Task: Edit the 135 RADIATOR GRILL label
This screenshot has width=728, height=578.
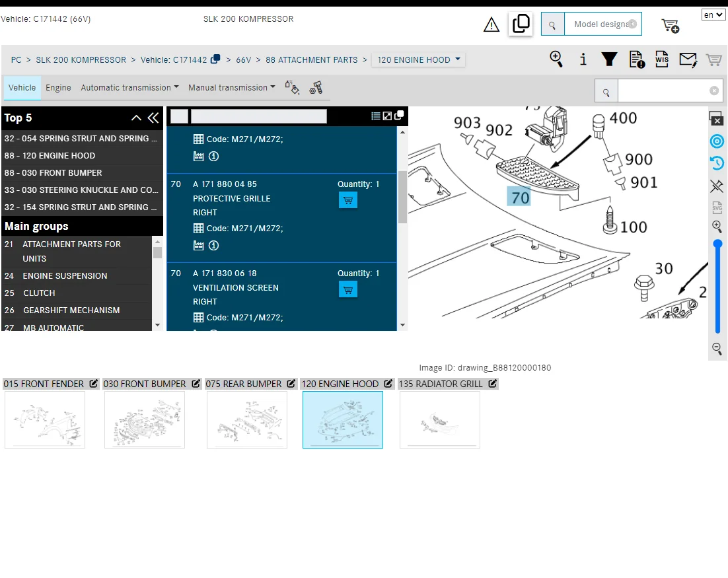Action: click(x=493, y=384)
